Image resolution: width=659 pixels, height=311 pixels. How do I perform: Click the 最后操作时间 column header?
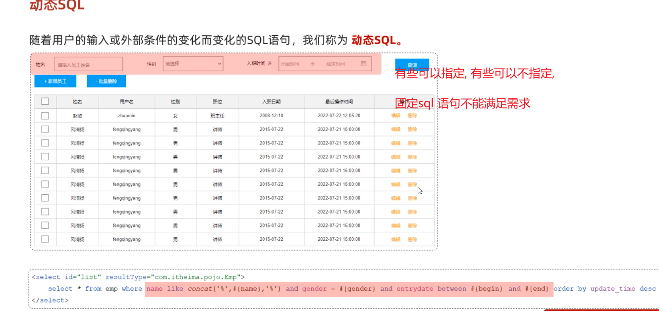click(339, 102)
